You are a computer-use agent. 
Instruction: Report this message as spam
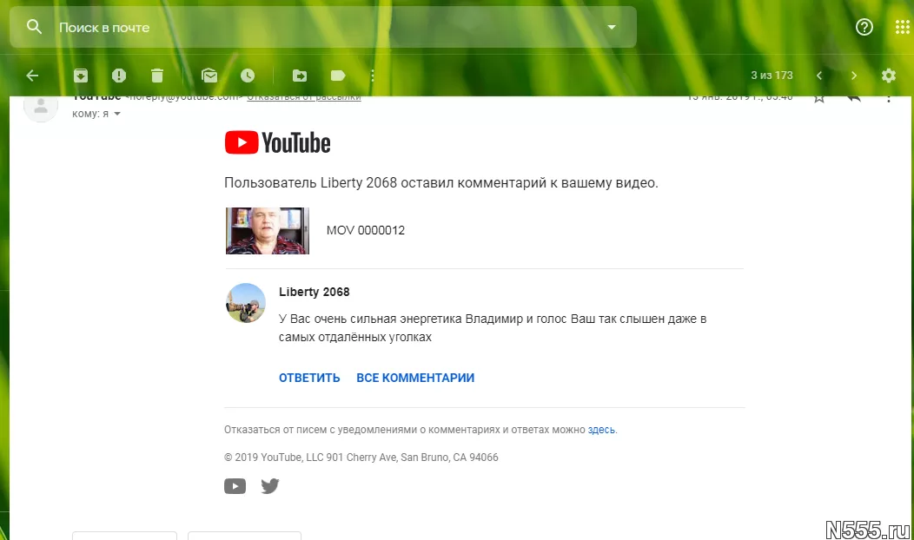(119, 76)
